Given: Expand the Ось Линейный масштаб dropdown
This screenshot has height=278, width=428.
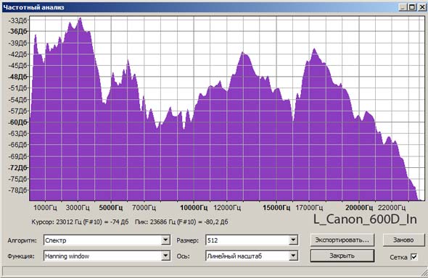Looking at the screenshot, I should point(293,256).
